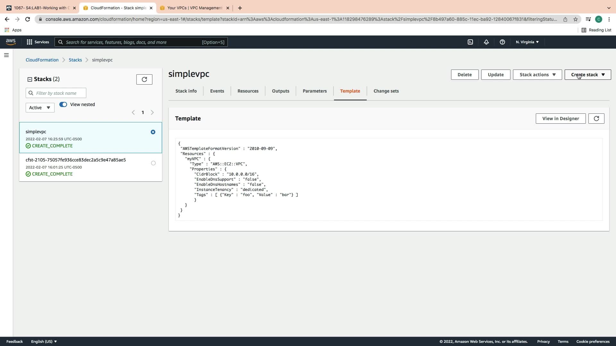Click the CloudFormation breadcrumb link
Image resolution: width=616 pixels, height=346 pixels.
pos(42,60)
